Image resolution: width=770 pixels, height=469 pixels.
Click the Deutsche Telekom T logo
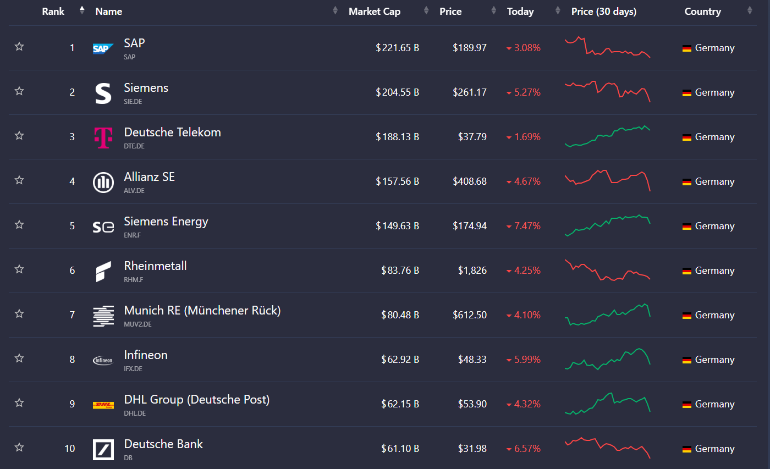[103, 137]
